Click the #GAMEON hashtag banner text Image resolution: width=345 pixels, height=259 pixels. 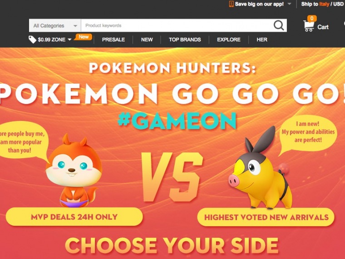click(177, 121)
